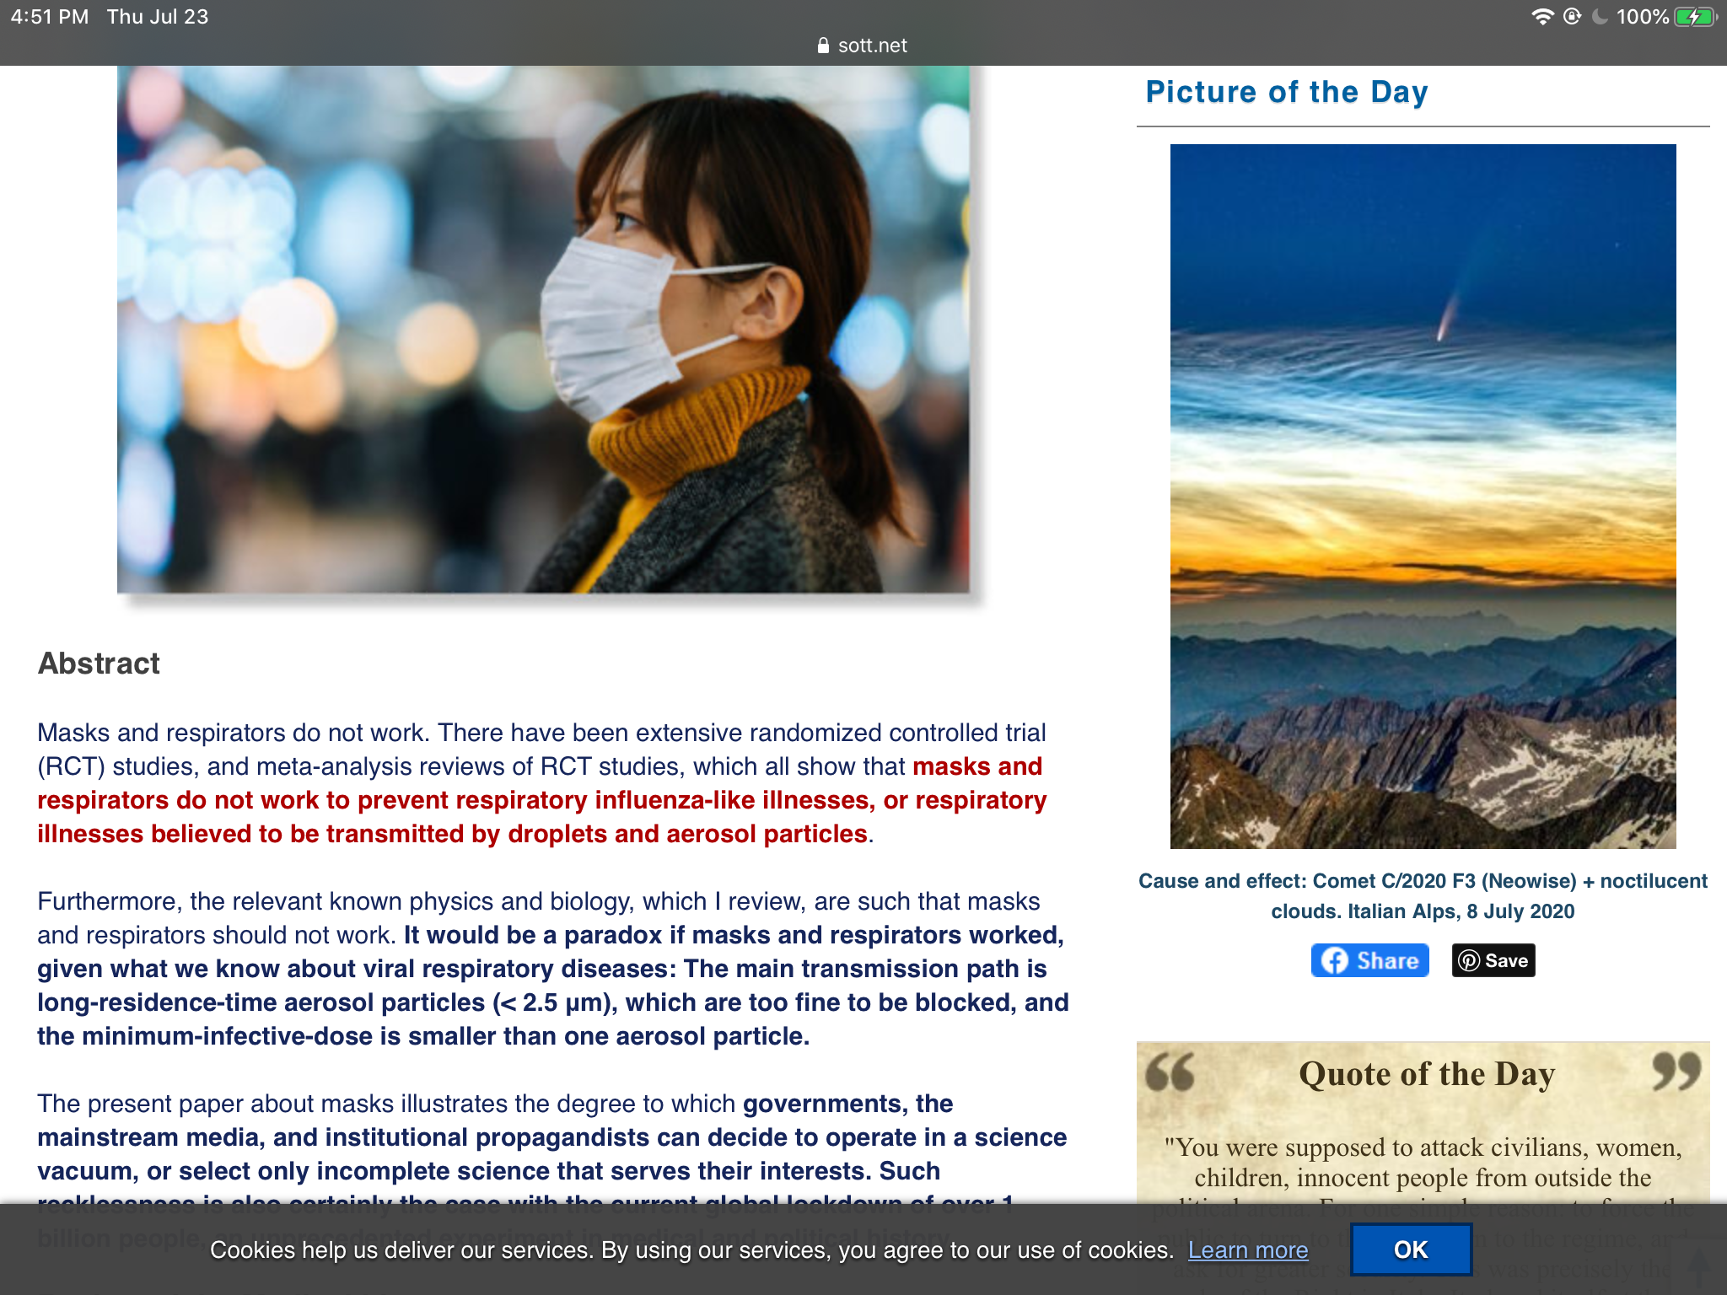
Task: Accept cookies with the OK button
Action: click(1411, 1249)
